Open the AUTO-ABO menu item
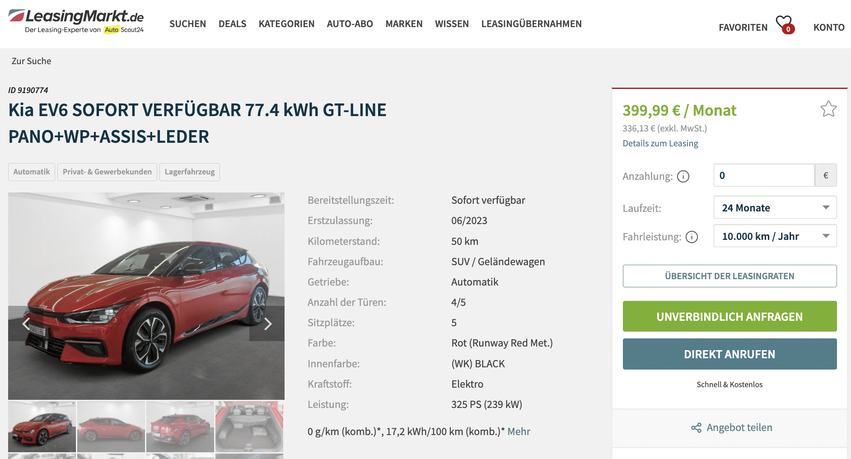This screenshot has width=851, height=459. pyautogui.click(x=350, y=24)
